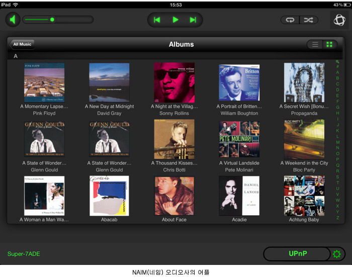Image resolution: width=352 pixels, height=280 pixels.
Task: Jump to letter W in the index
Action: (337, 200)
